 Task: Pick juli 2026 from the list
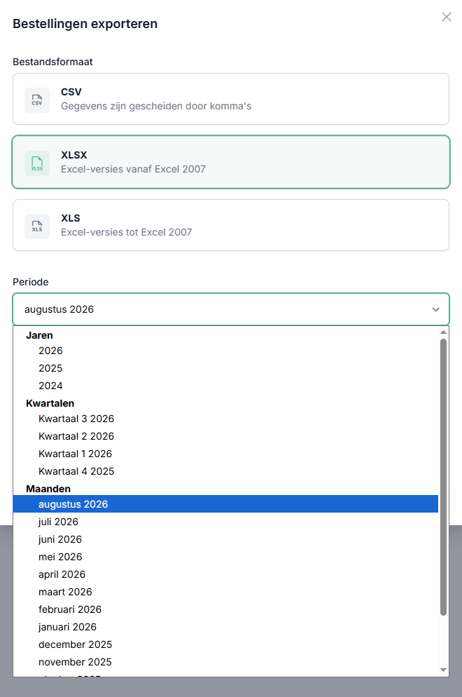pos(225,522)
